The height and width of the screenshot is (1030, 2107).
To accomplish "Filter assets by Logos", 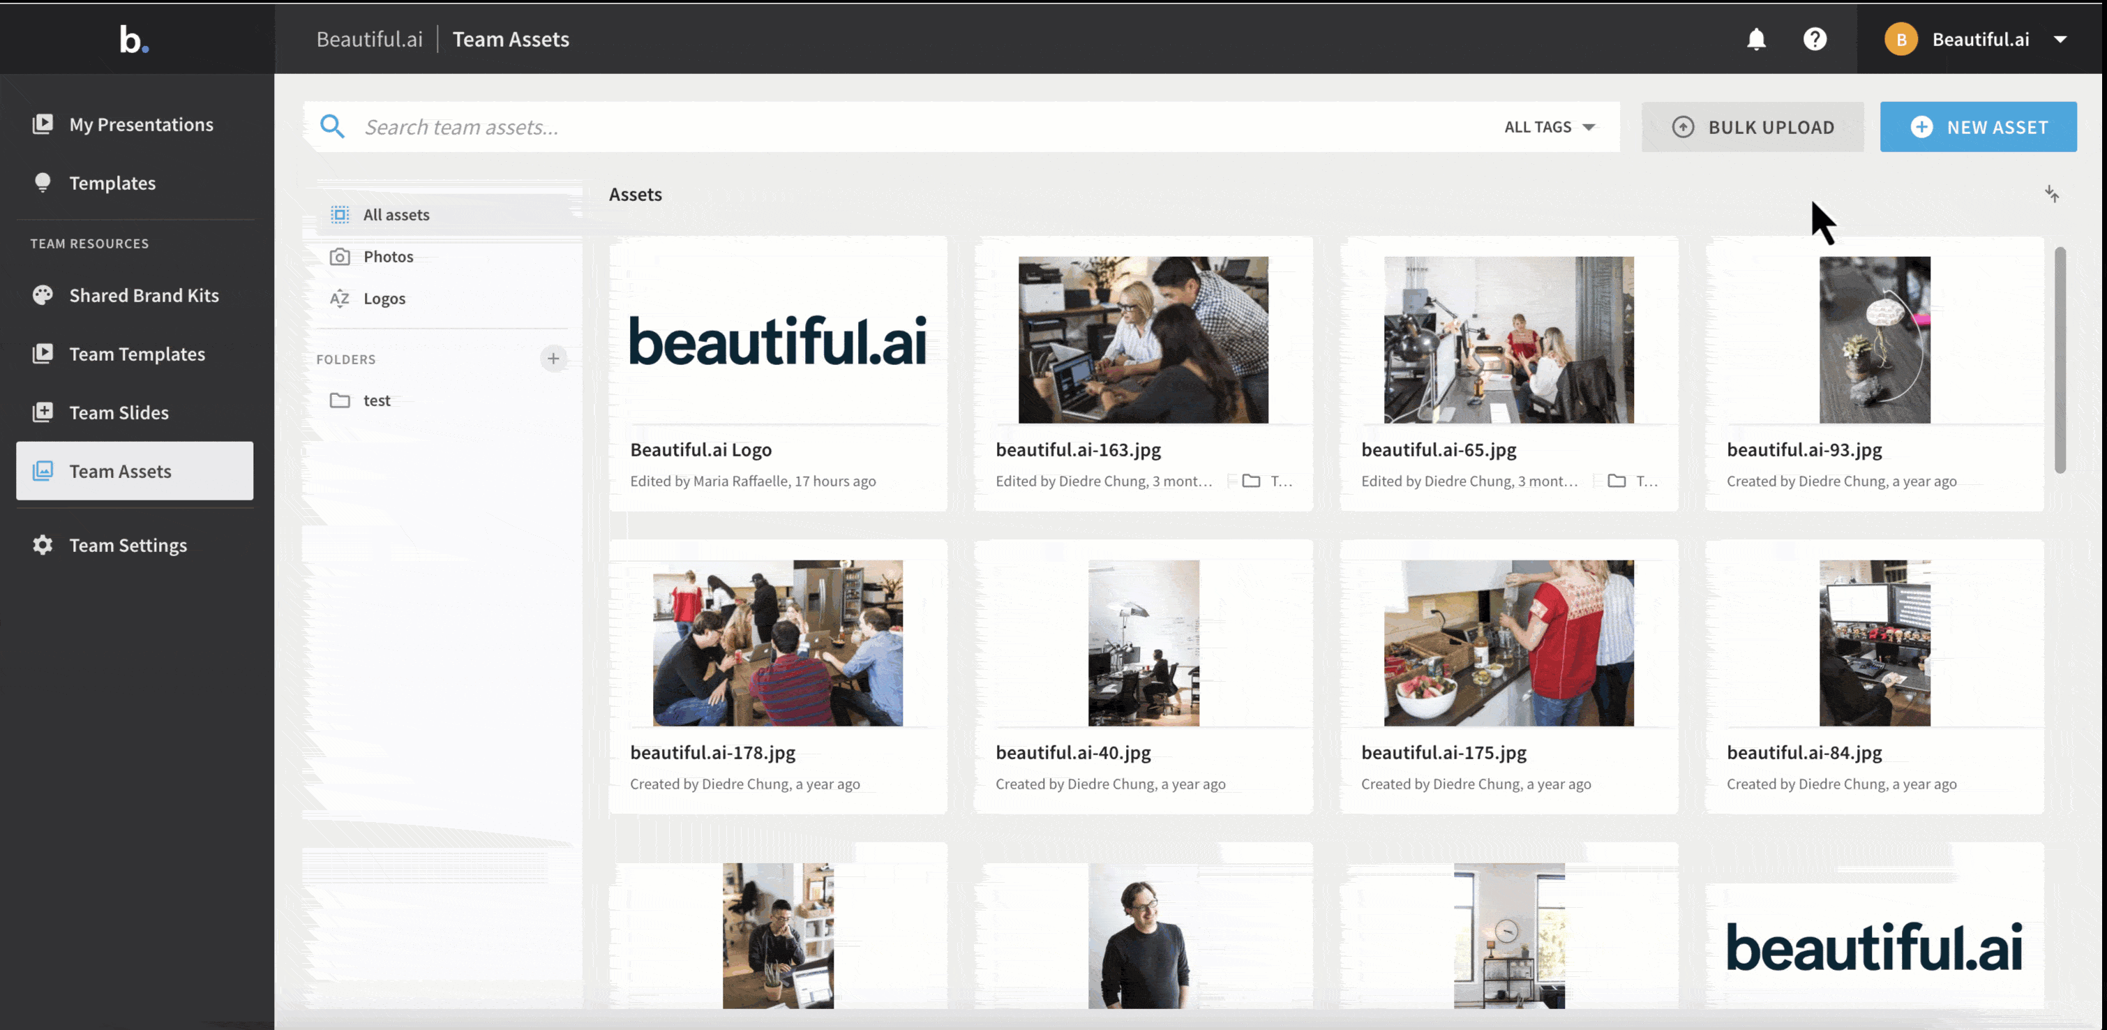I will [450, 299].
